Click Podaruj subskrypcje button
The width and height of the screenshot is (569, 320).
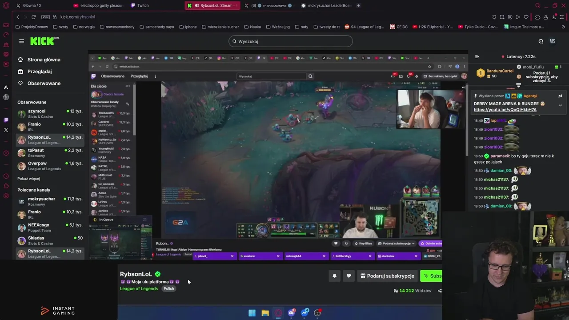[387, 276]
